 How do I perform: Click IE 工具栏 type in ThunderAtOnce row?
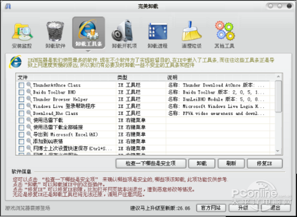point(129,85)
